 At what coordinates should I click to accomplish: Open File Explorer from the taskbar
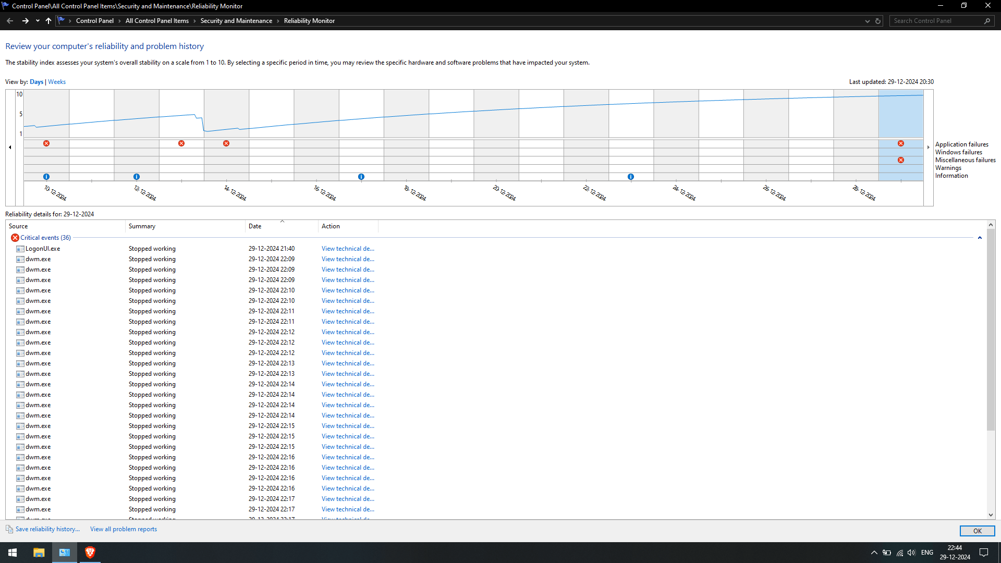pos(39,553)
